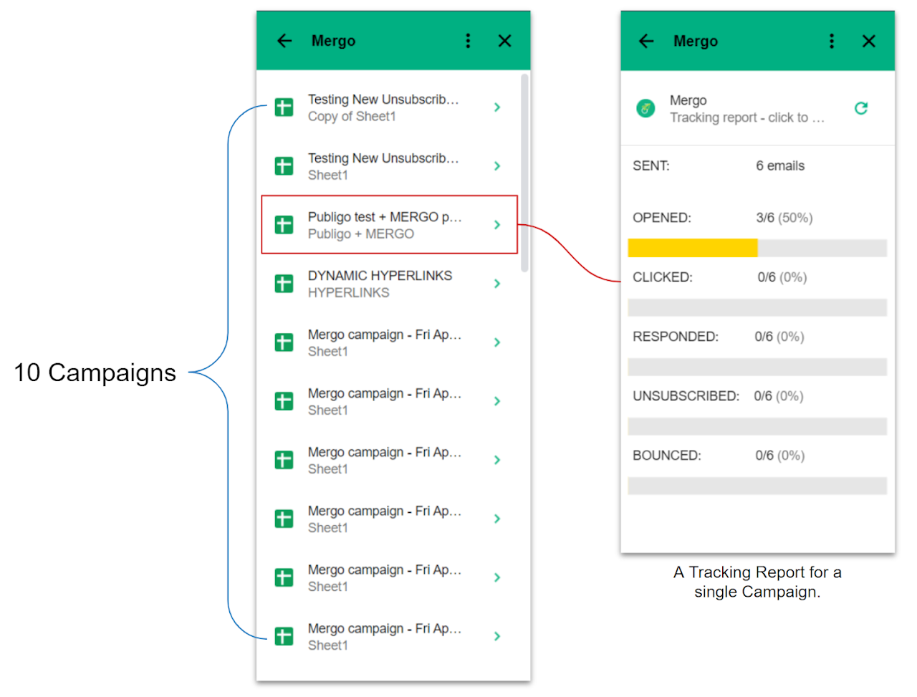The width and height of the screenshot is (917, 697).
Task: Open three-dot menu in tracking report panel
Action: pyautogui.click(x=832, y=41)
